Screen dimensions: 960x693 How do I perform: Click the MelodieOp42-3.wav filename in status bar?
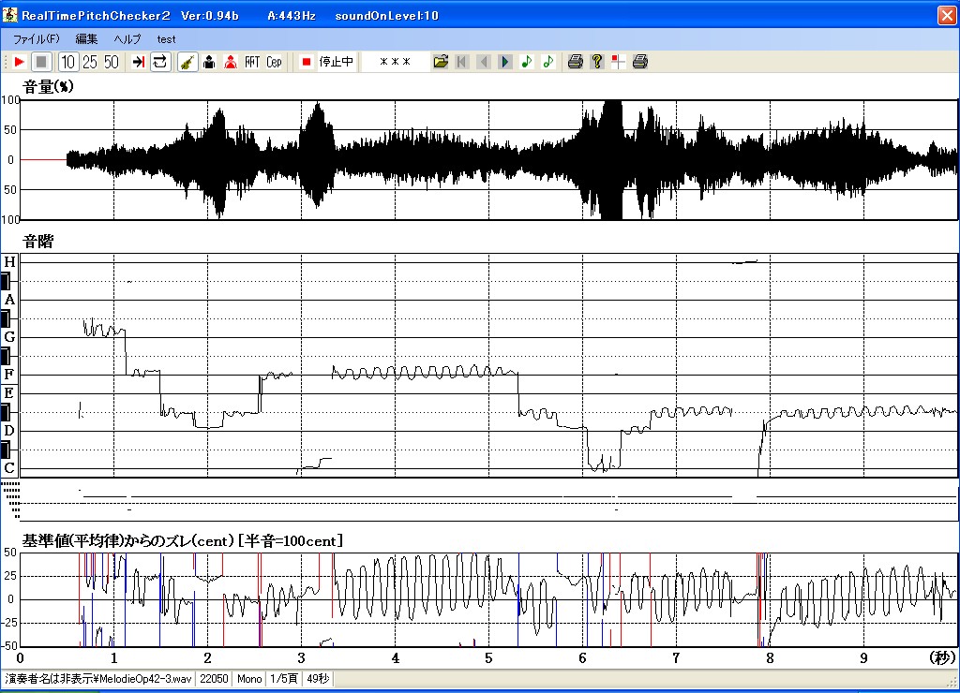(x=145, y=679)
